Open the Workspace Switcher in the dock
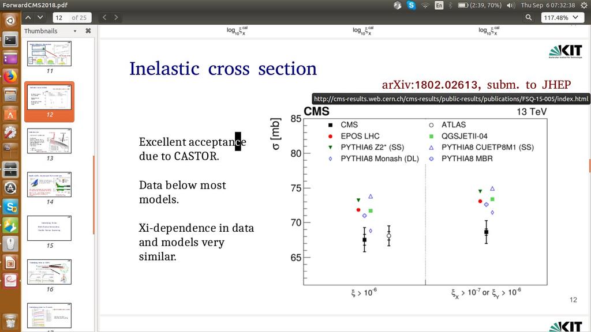Viewport: 591px width, 332px height. [10, 150]
